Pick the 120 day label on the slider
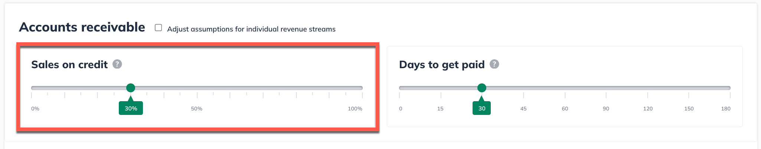Viewport: 761px width, 149px height. 648,109
